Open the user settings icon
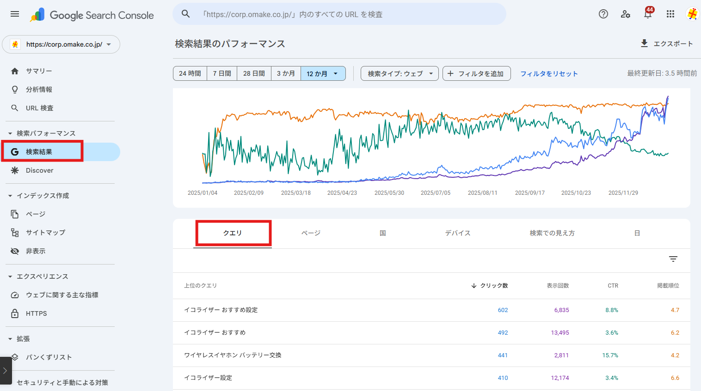The image size is (701, 391). click(625, 14)
